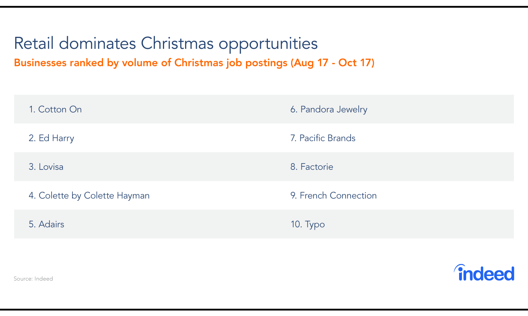Click the number 10 ranking label
Screen dimensions: 528x316
296,224
